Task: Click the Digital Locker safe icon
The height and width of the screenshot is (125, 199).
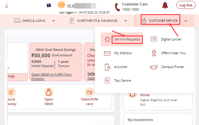Action: tap(154, 39)
